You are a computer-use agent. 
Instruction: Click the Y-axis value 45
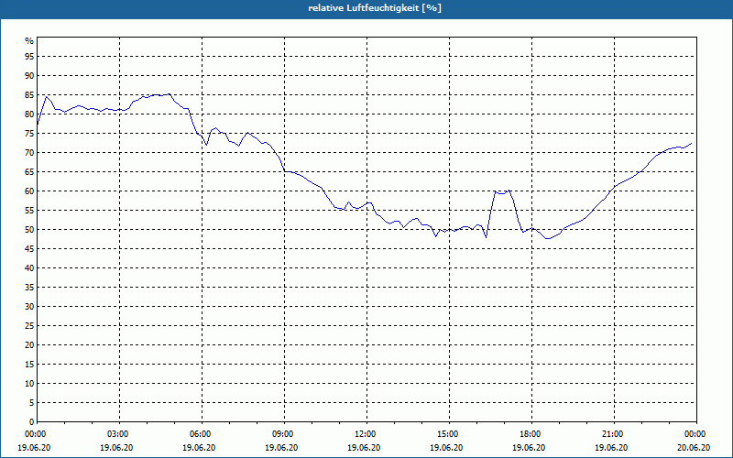tap(29, 248)
